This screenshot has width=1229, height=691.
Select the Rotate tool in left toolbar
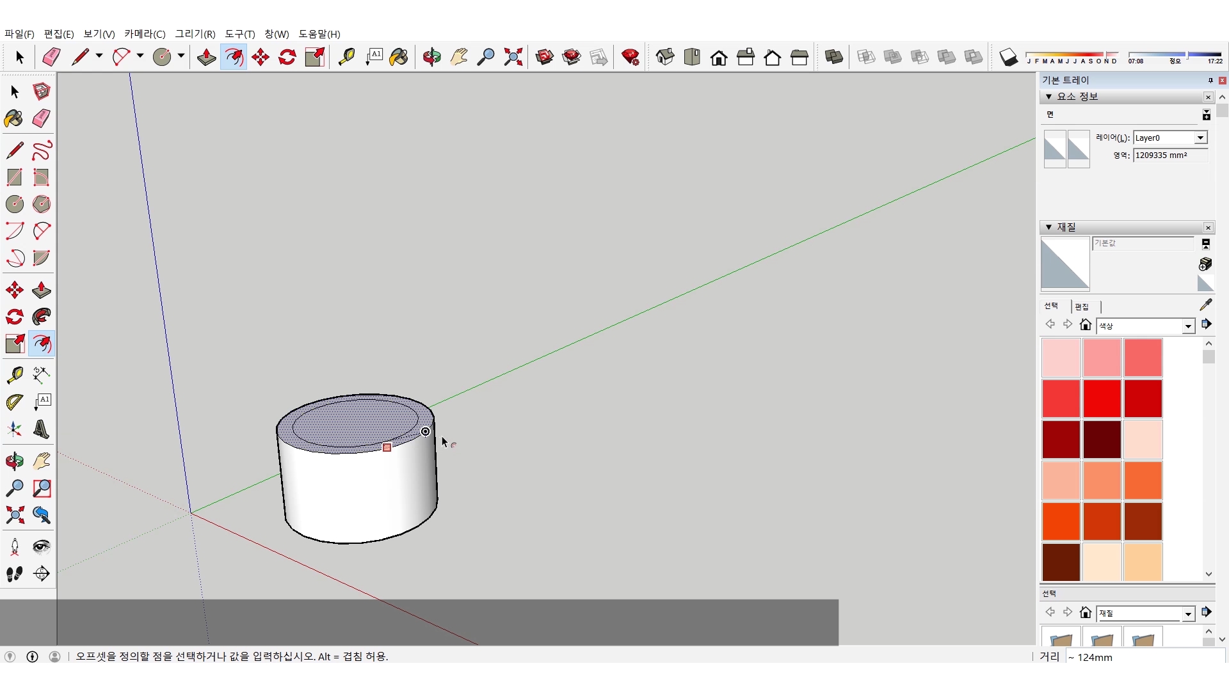(x=15, y=317)
